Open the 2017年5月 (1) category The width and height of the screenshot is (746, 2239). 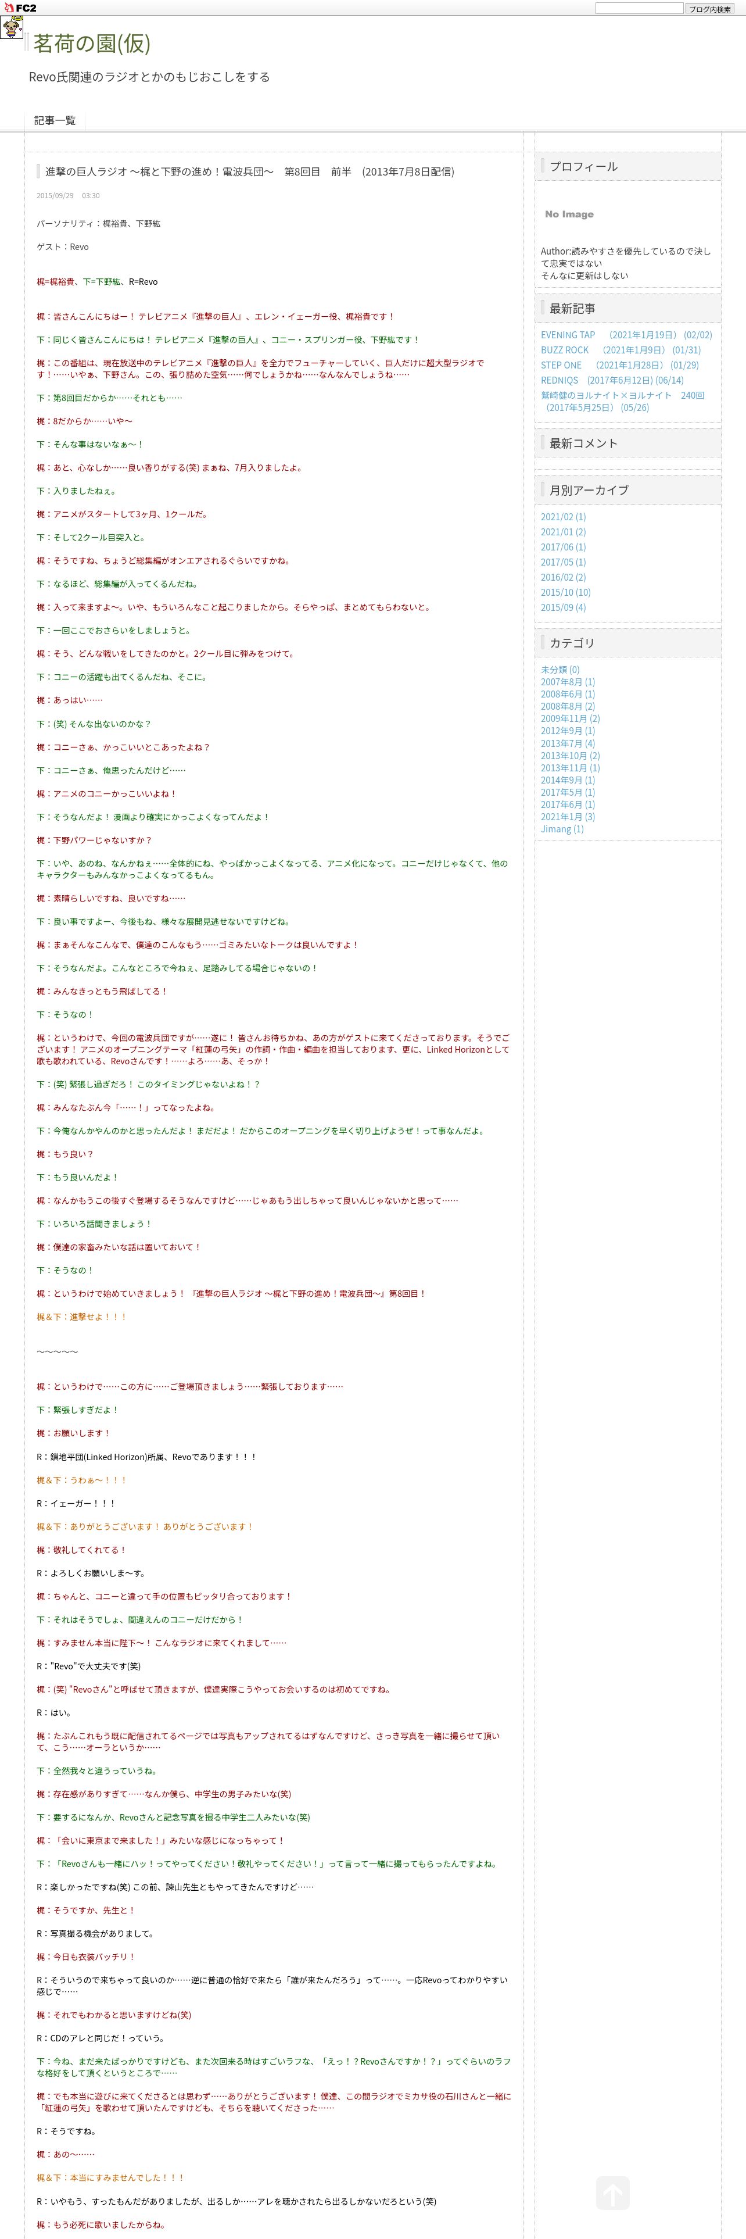point(568,792)
